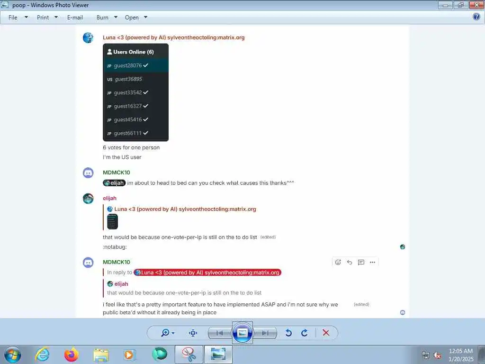Open the Burn menu
The width and height of the screenshot is (485, 364).
(102, 18)
